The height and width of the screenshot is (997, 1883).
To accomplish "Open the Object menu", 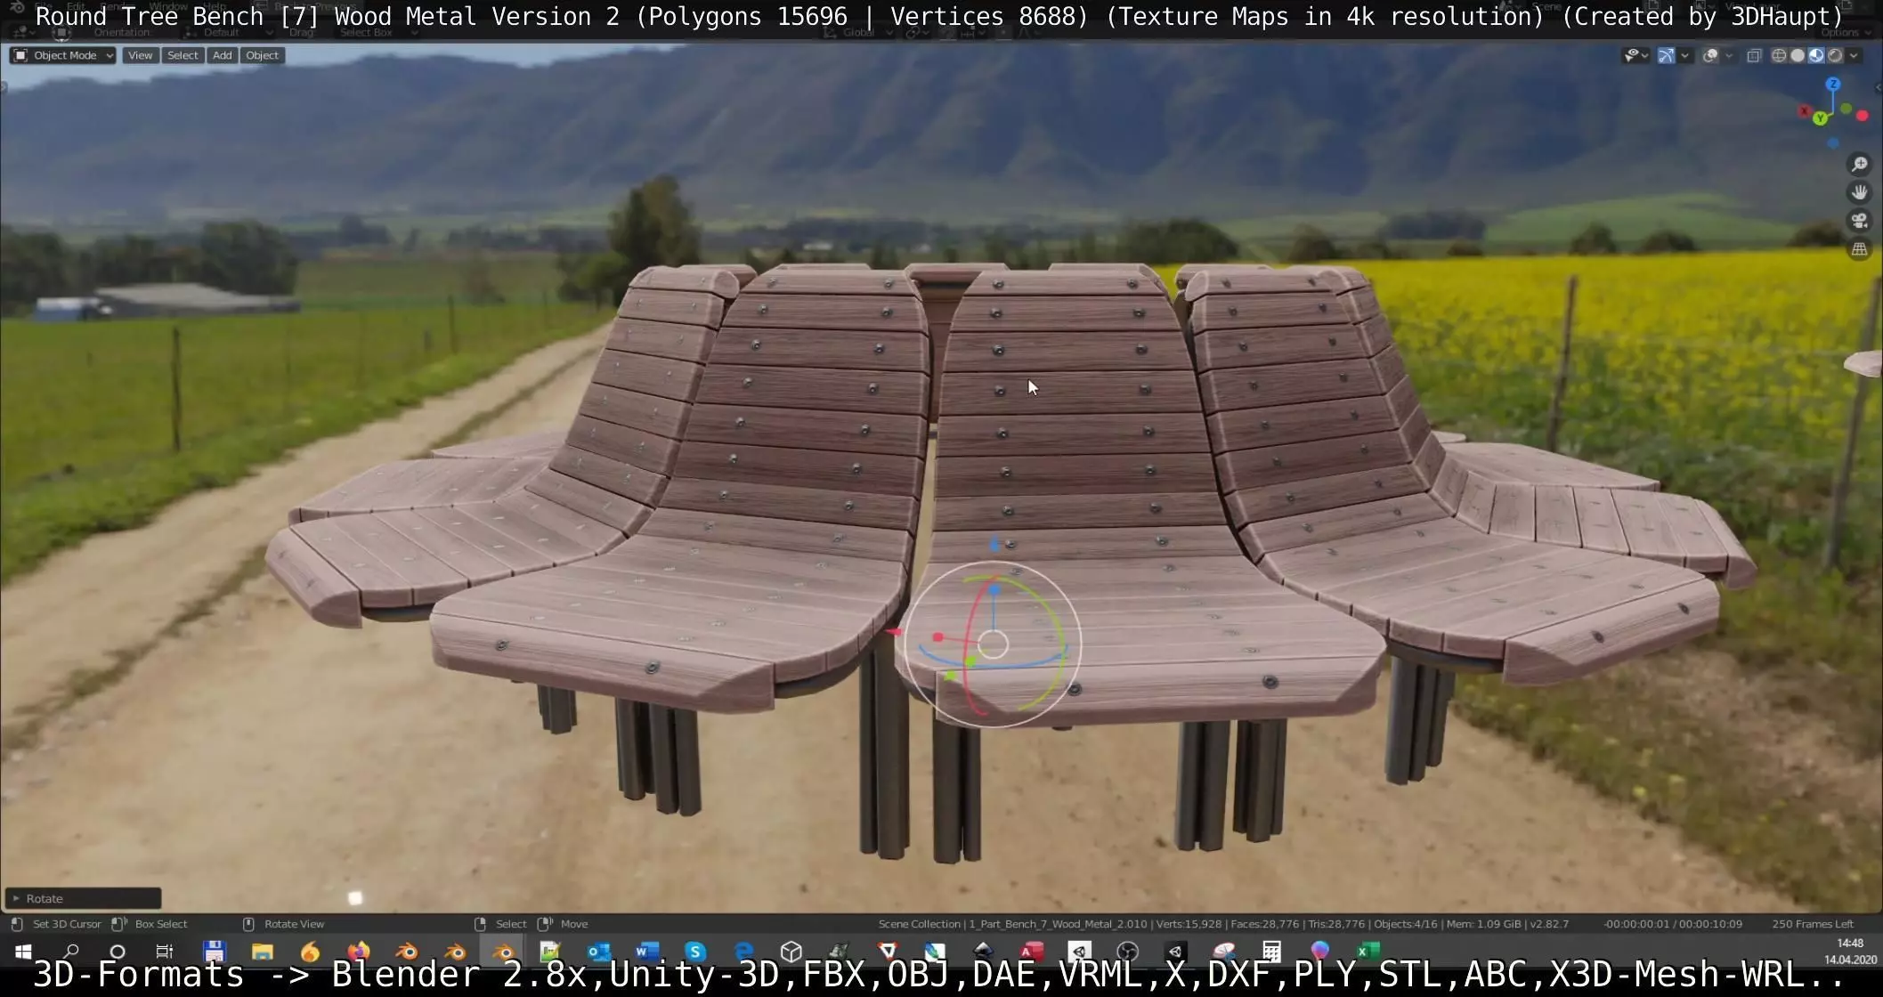I will (262, 55).
